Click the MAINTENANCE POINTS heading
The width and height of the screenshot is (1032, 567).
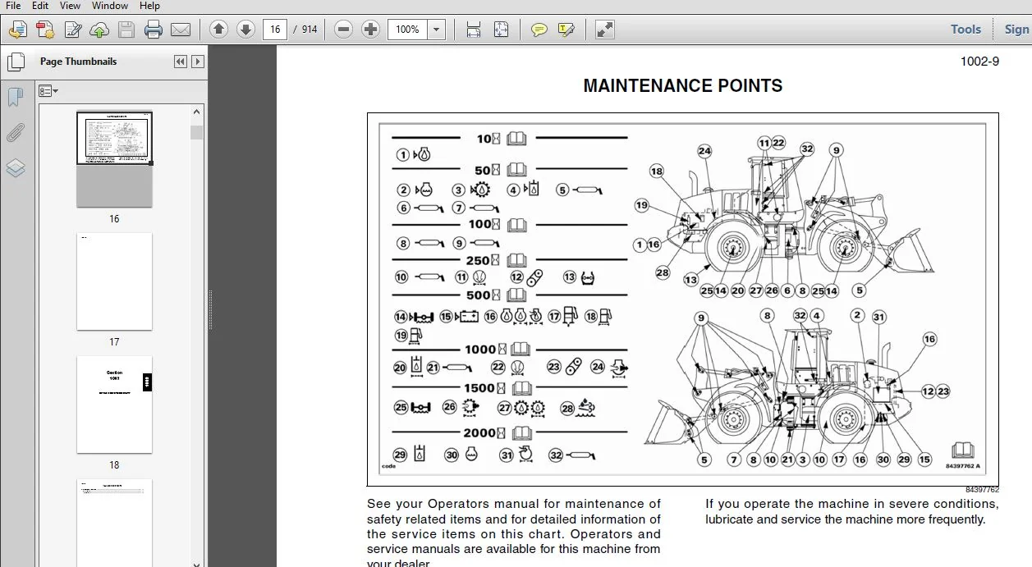pyautogui.click(x=682, y=86)
